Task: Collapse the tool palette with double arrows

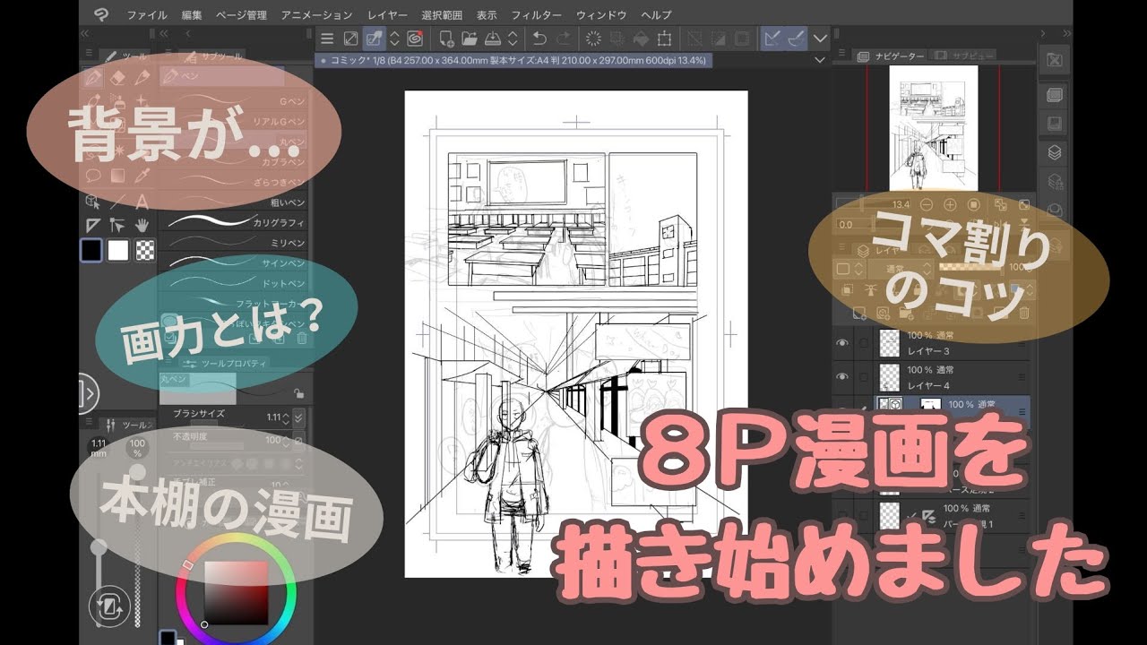Action: coord(86,33)
